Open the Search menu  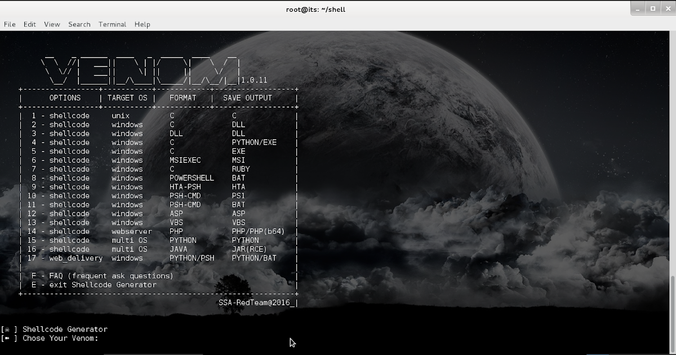click(x=79, y=24)
